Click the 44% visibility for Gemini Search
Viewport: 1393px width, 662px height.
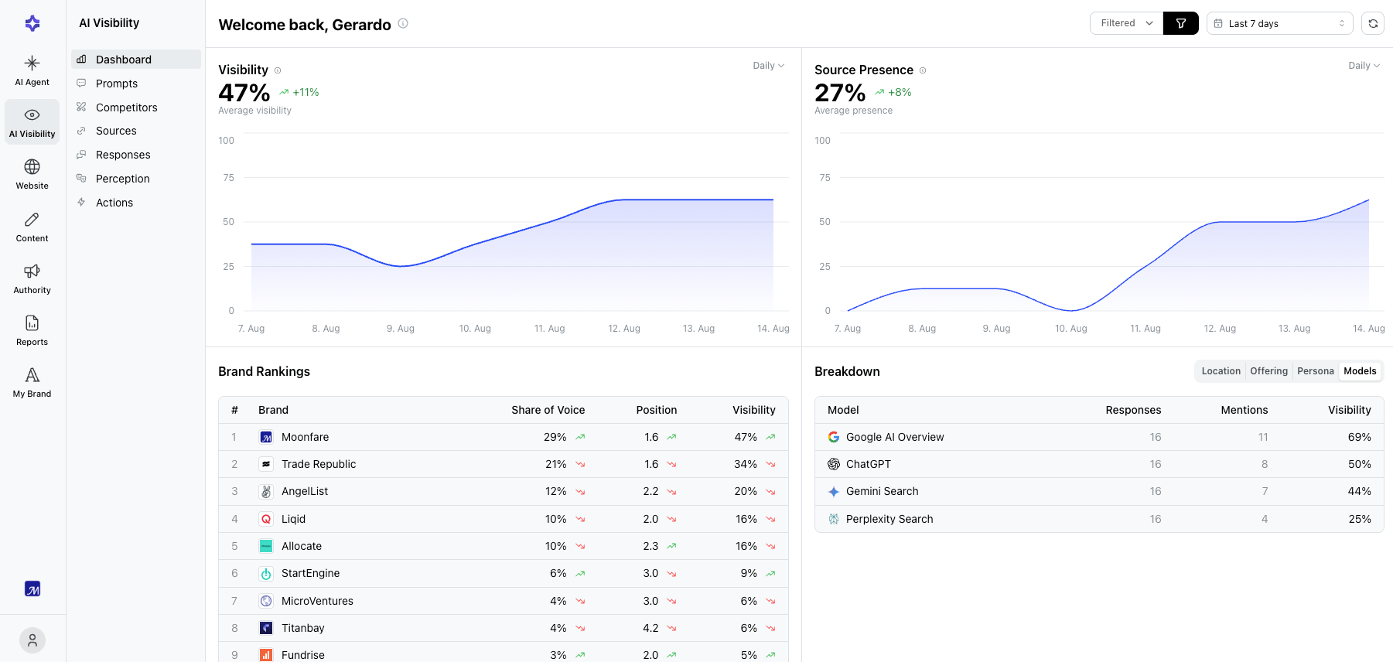pyautogui.click(x=1359, y=491)
